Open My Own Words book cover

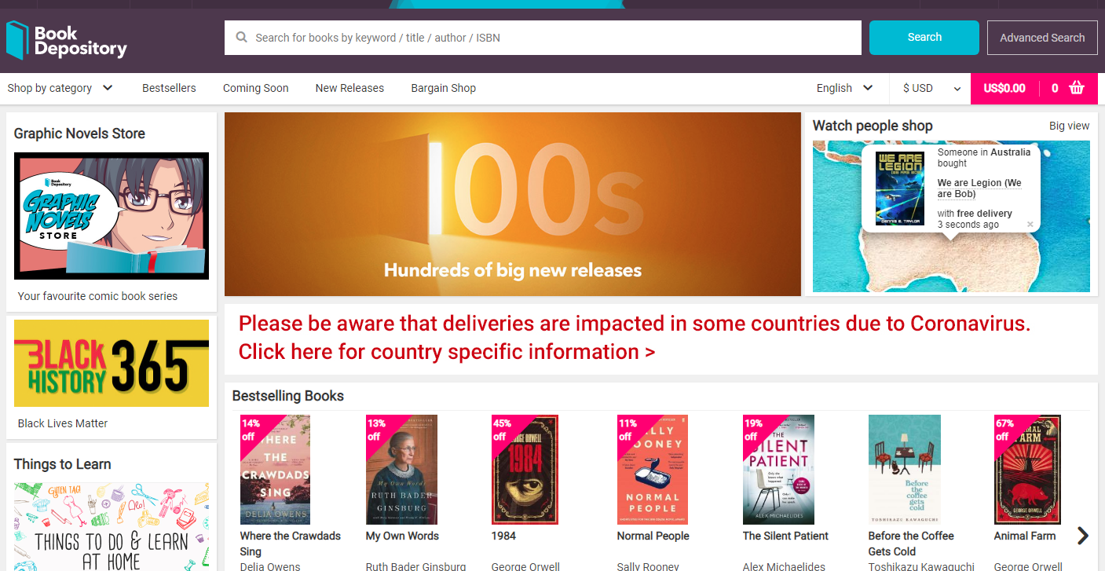tap(401, 470)
